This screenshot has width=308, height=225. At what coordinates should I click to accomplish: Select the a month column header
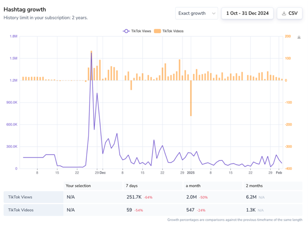tap(194, 186)
